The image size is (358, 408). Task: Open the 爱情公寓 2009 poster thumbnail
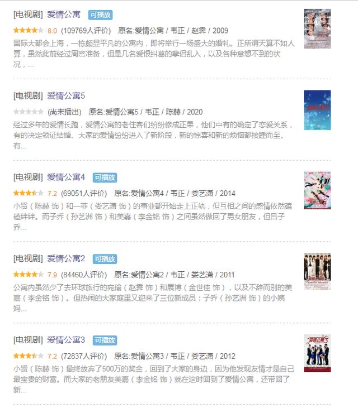[317, 29]
